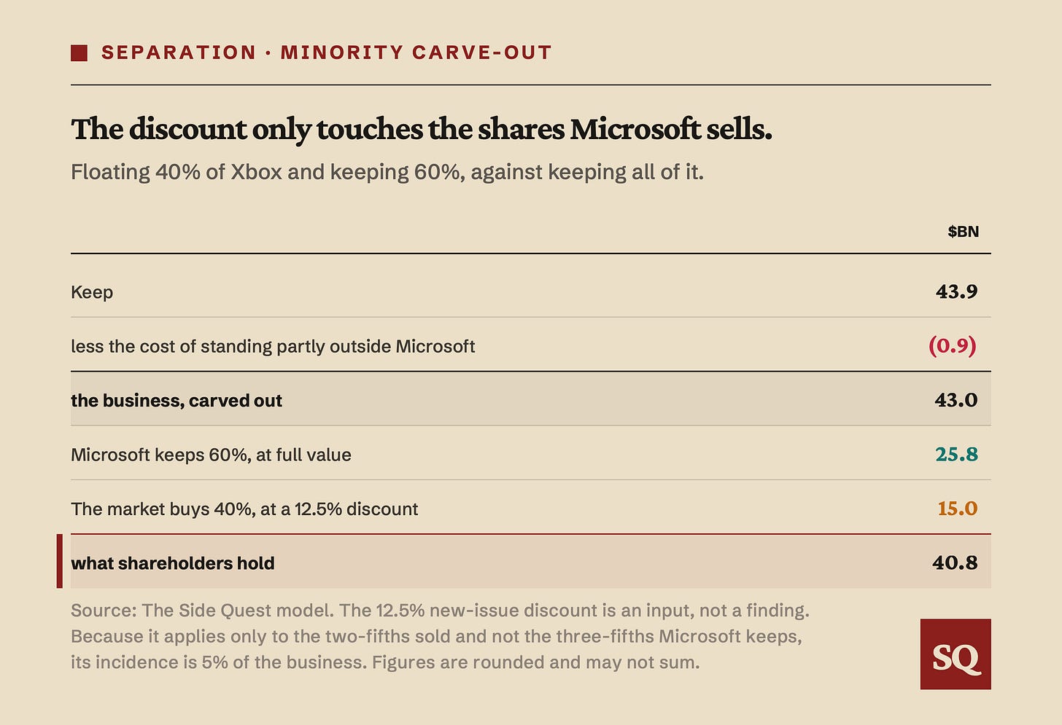The image size is (1062, 725).
Task: Click the red (0.9) figure
Action: point(952,345)
